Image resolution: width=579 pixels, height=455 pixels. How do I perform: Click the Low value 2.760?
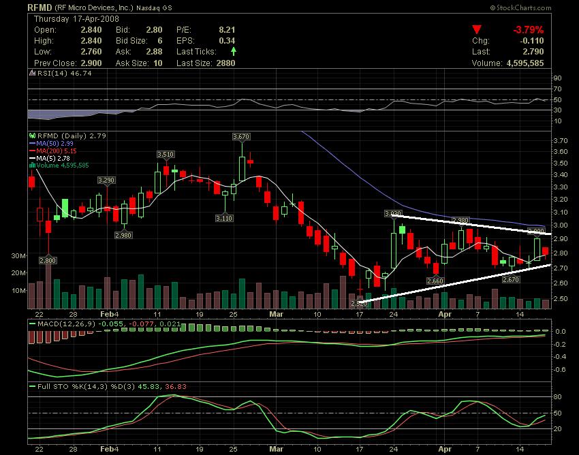pyautogui.click(x=91, y=51)
